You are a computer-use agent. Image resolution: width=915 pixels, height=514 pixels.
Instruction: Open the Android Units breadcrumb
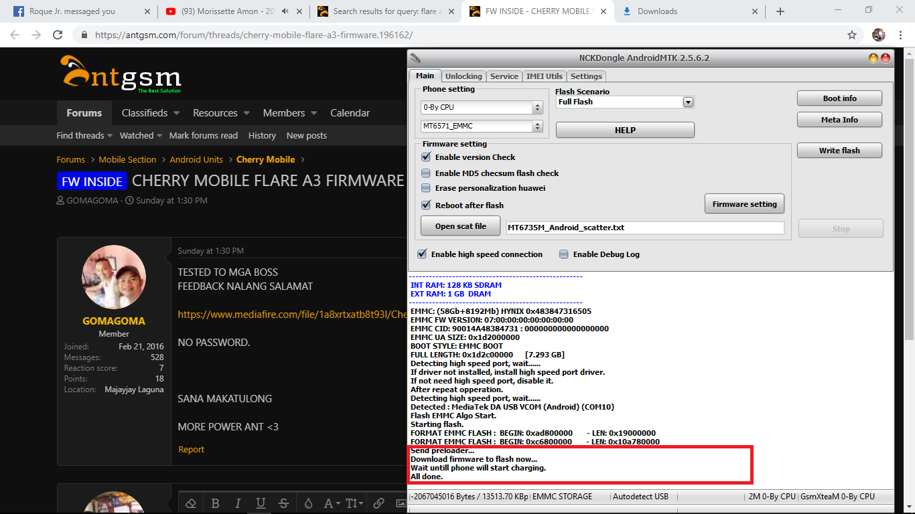pyautogui.click(x=196, y=159)
